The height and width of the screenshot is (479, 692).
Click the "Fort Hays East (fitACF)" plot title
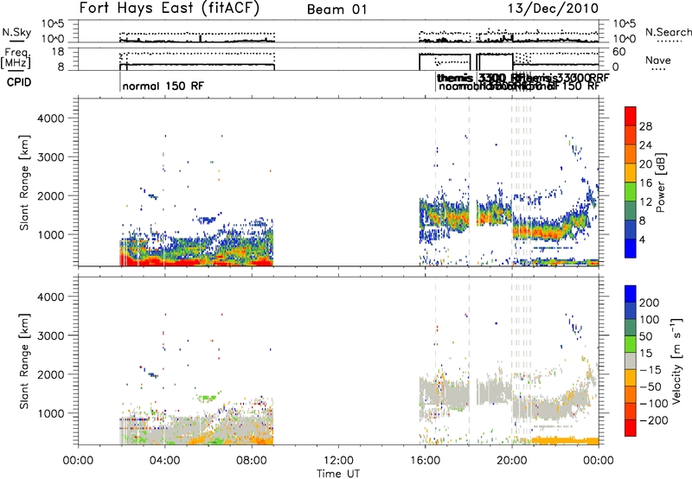[x=170, y=8]
